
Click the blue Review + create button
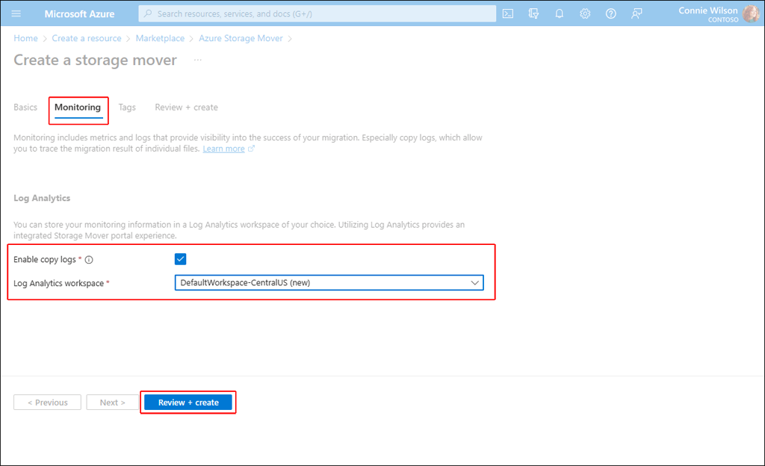[x=188, y=403]
